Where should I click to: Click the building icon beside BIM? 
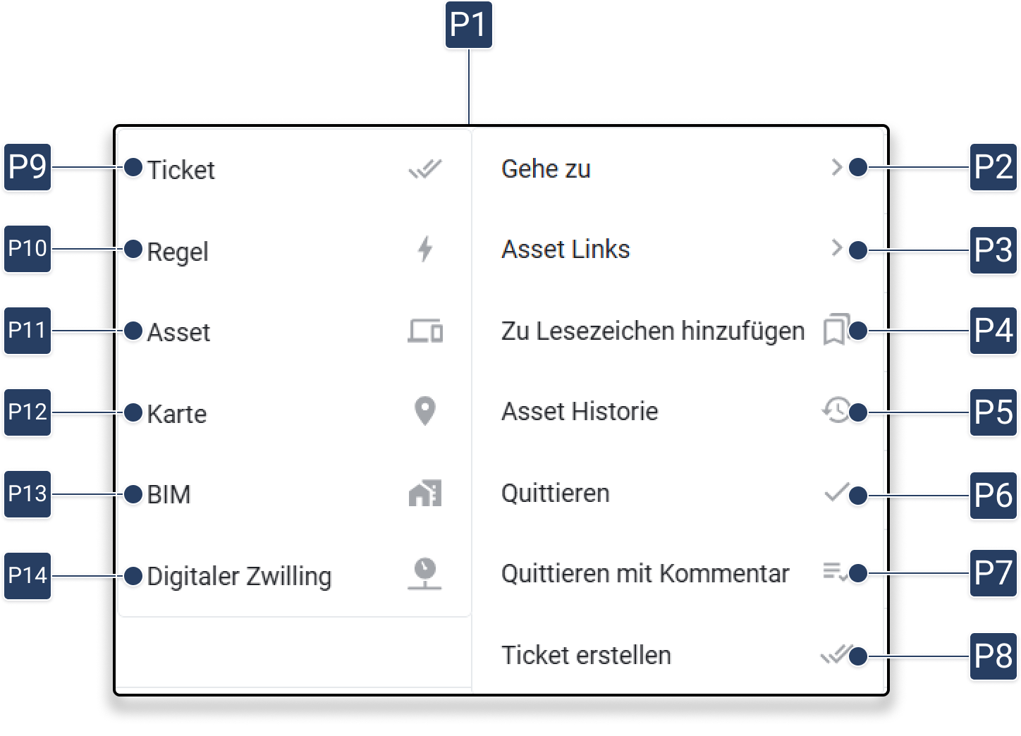pyautogui.click(x=424, y=493)
